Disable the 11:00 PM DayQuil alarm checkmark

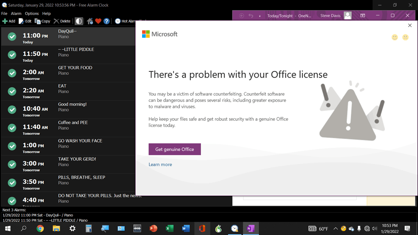coord(12,37)
